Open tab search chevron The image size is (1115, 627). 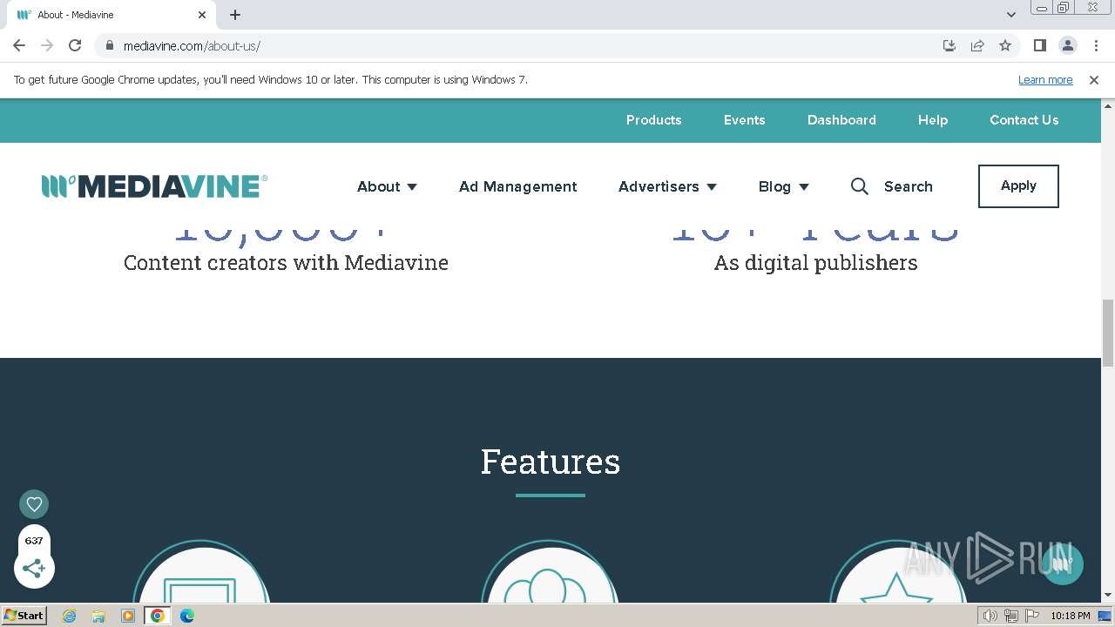pos(1011,15)
